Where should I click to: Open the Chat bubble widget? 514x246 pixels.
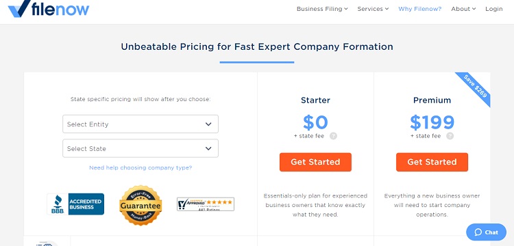click(486, 232)
